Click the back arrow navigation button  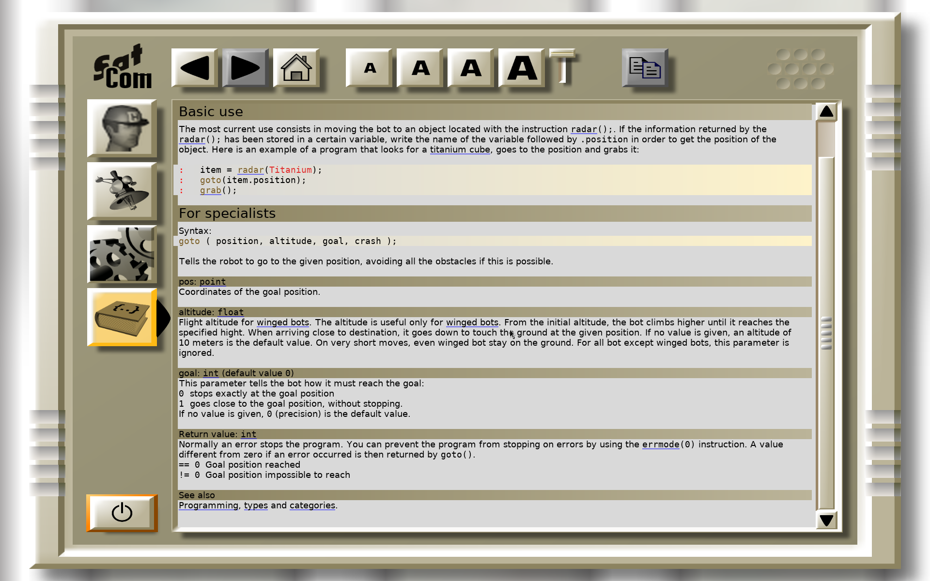click(x=195, y=68)
